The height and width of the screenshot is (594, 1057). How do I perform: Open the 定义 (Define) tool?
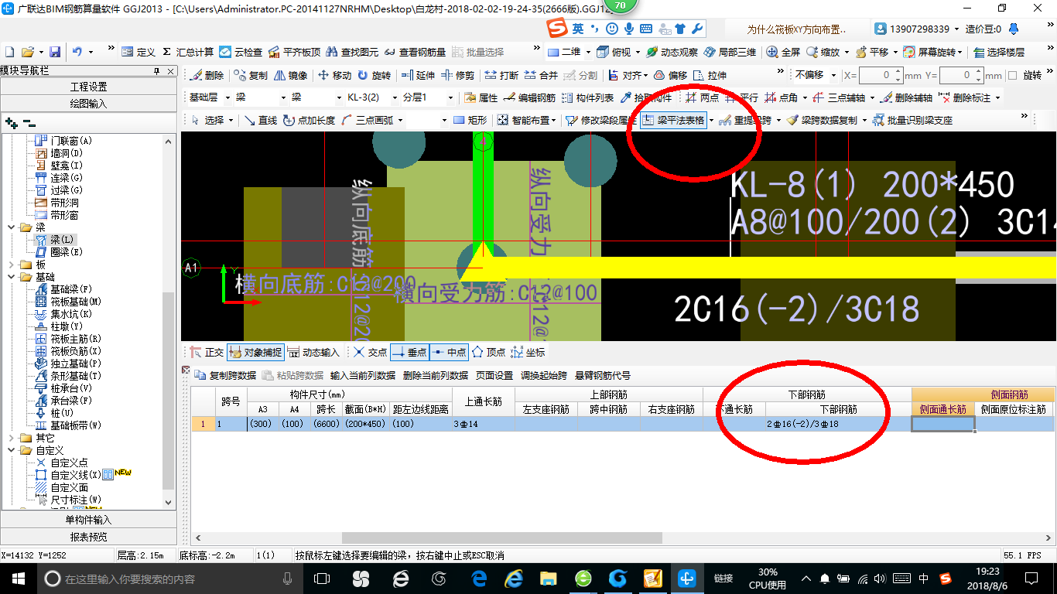139,52
